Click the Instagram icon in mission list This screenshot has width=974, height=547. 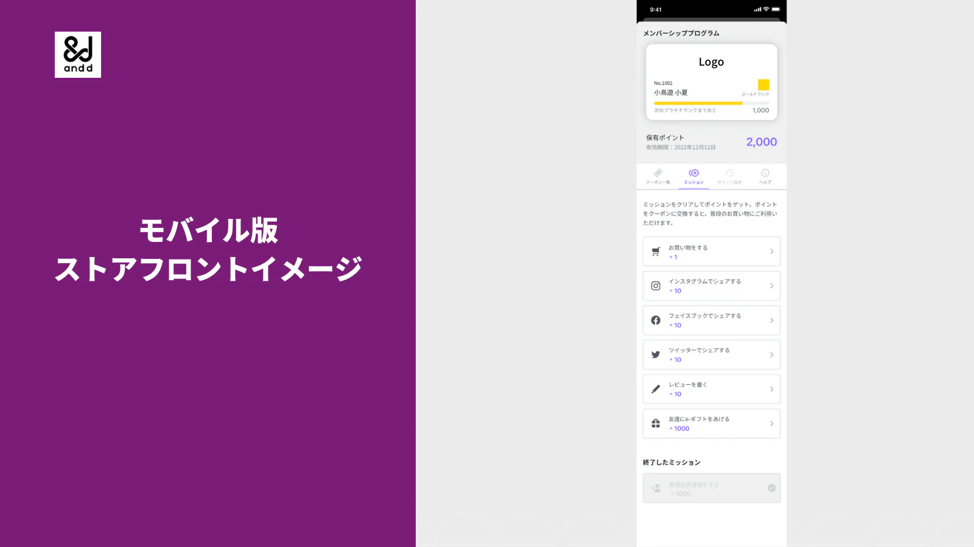coord(656,286)
